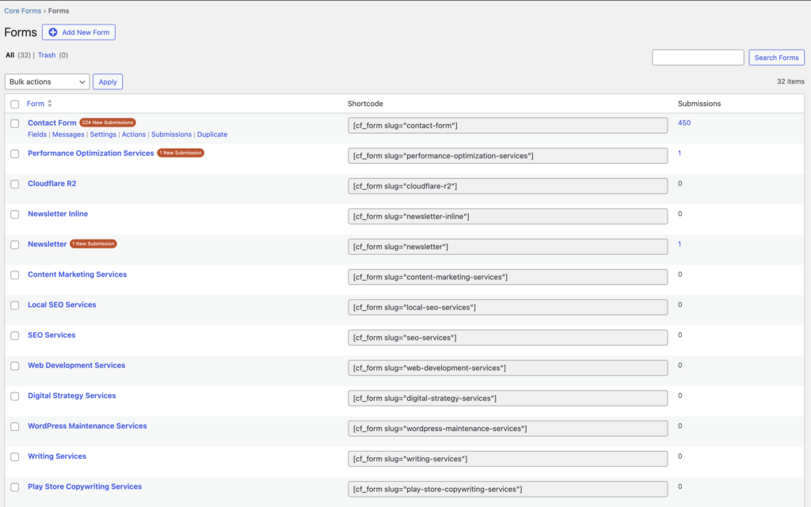Click the 224 New Submissions badge
Image resolution: width=811 pixels, height=507 pixels.
(x=108, y=123)
